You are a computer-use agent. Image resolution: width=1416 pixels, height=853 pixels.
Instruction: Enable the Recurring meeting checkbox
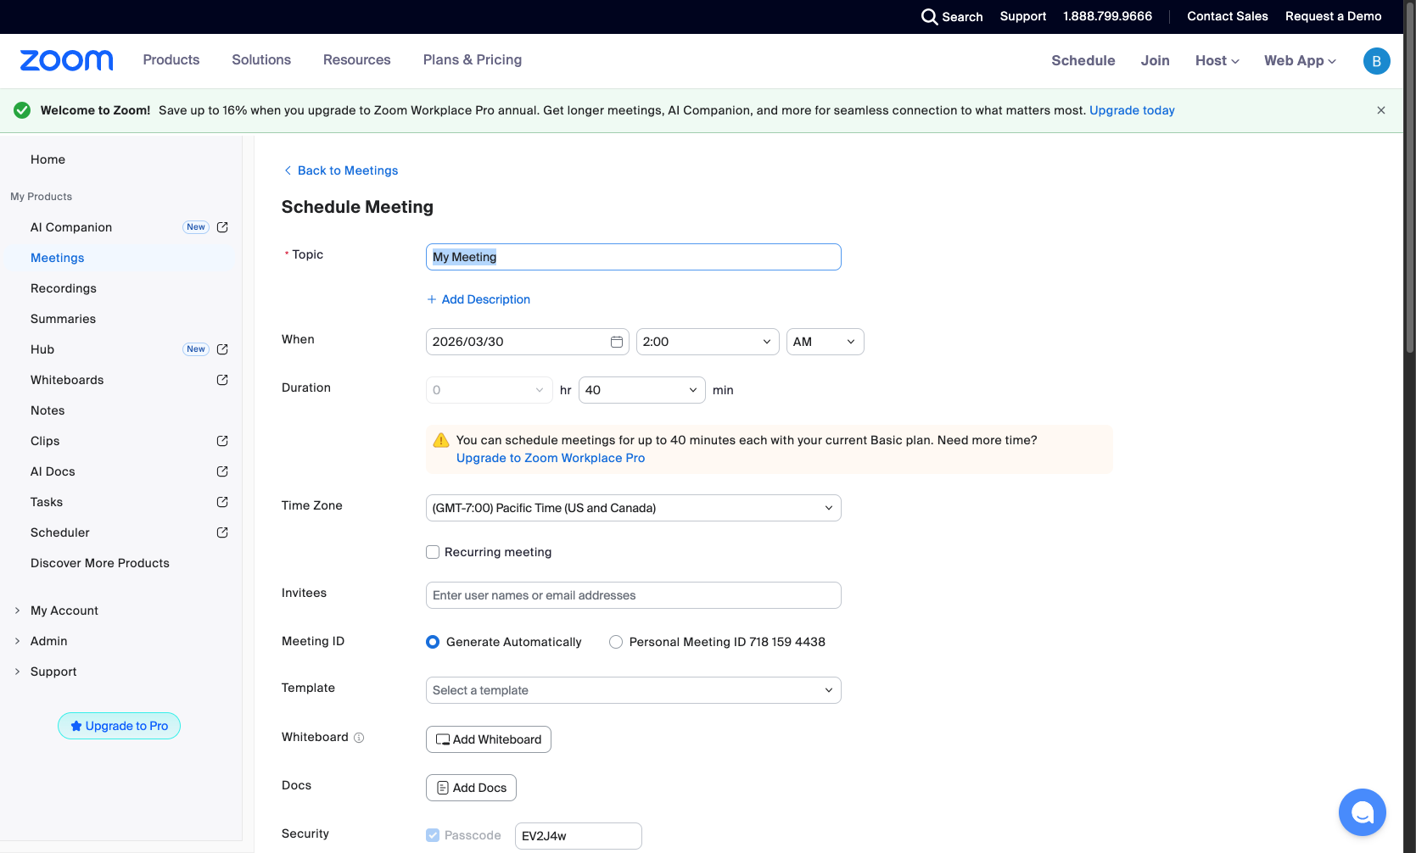pos(433,552)
